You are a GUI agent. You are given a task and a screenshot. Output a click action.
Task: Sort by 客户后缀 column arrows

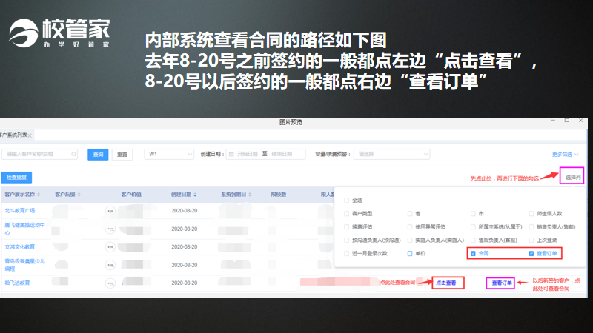pos(79,195)
